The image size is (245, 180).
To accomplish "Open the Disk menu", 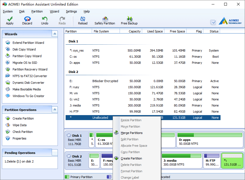I will [x=22, y=11].
